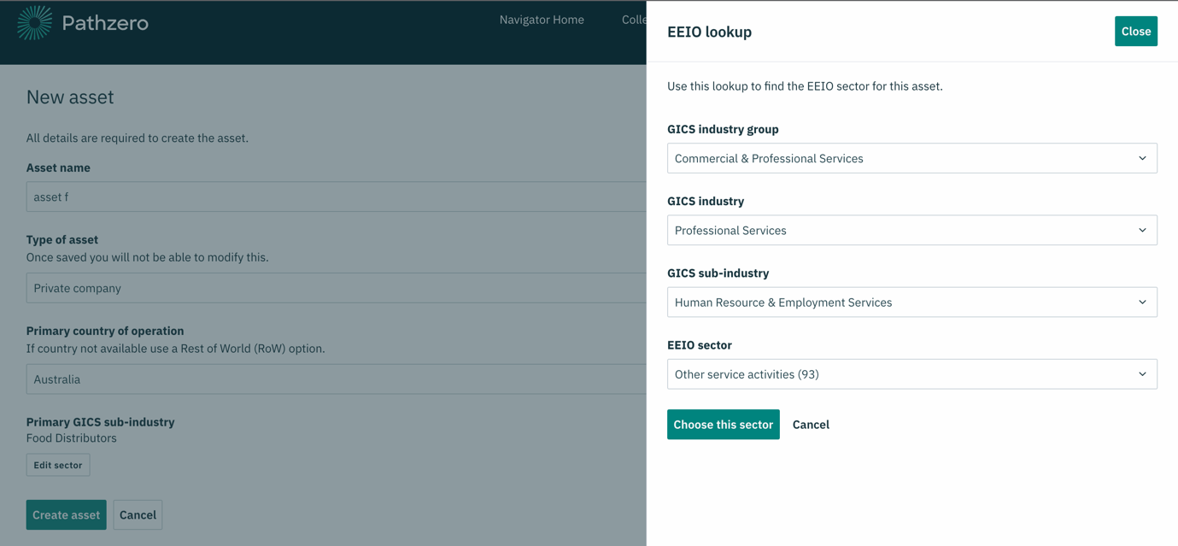
Task: Click the Pathzero sunburst logo icon
Action: (x=35, y=23)
